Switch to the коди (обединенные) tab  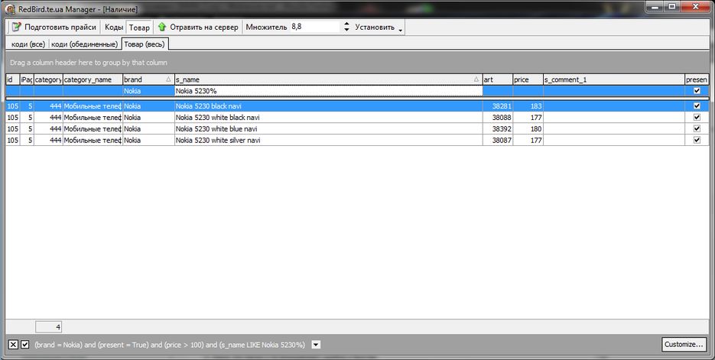84,44
